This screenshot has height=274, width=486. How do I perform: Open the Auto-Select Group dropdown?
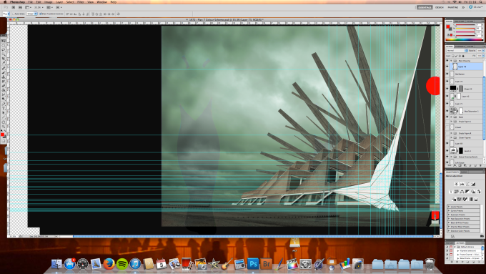[x=31, y=14]
